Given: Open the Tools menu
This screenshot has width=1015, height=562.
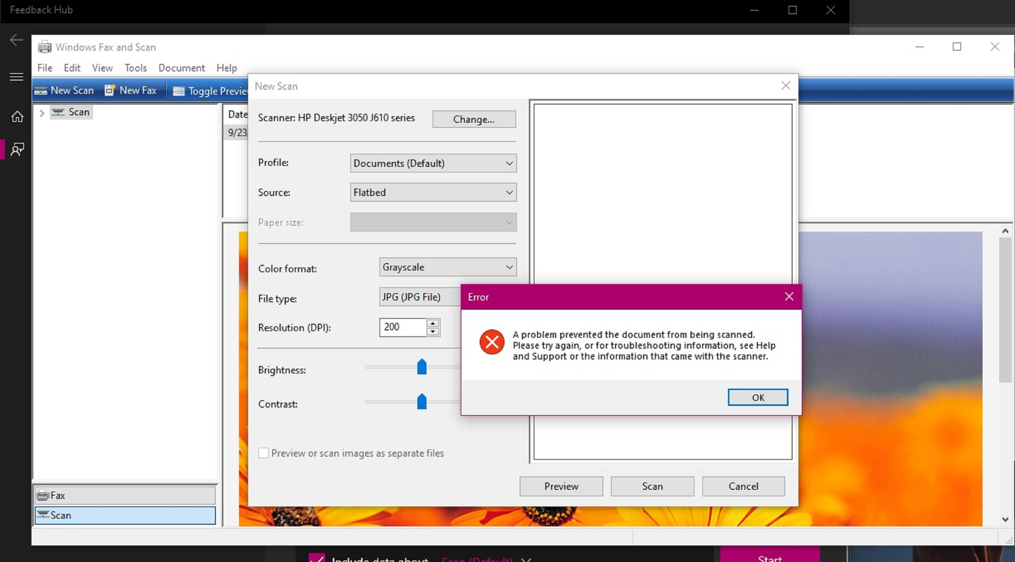Looking at the screenshot, I should (135, 68).
